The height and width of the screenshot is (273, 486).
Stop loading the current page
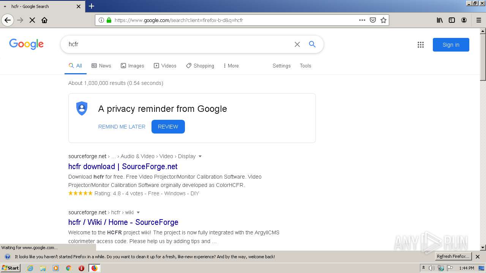[x=32, y=20]
